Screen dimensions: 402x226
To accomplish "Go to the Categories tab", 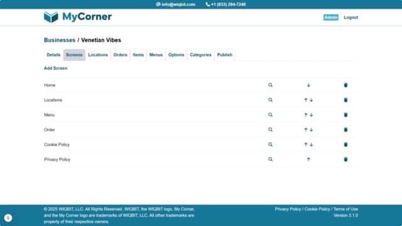I will pyautogui.click(x=200, y=55).
